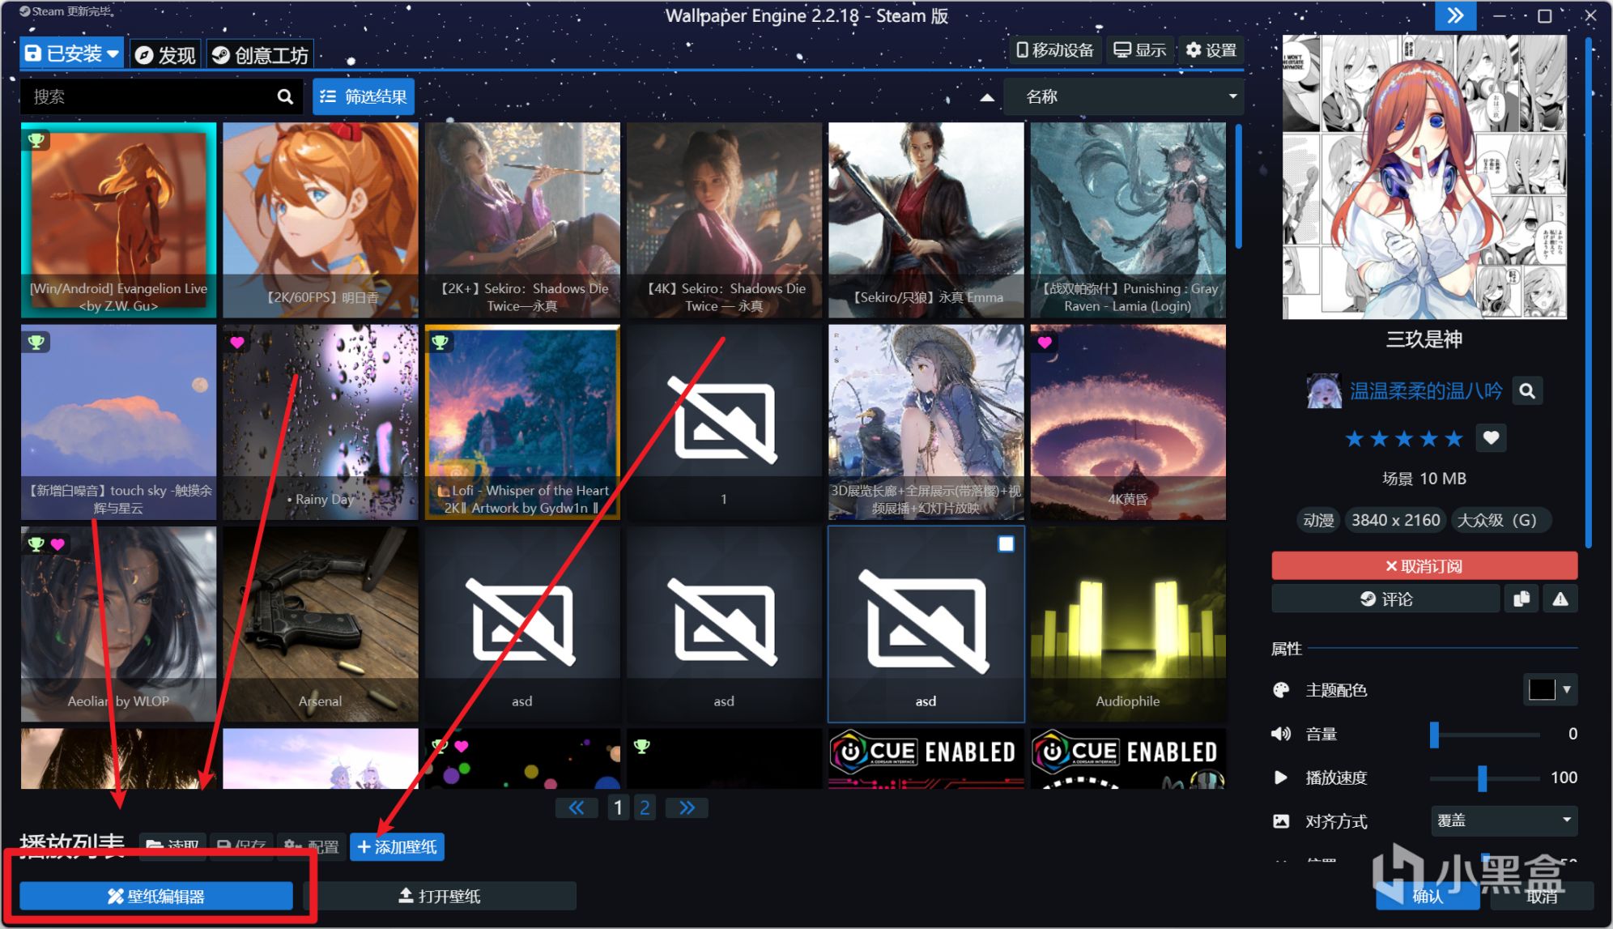1613x929 pixels.
Task: Click the 打开壁纸 button
Action: [x=440, y=896]
